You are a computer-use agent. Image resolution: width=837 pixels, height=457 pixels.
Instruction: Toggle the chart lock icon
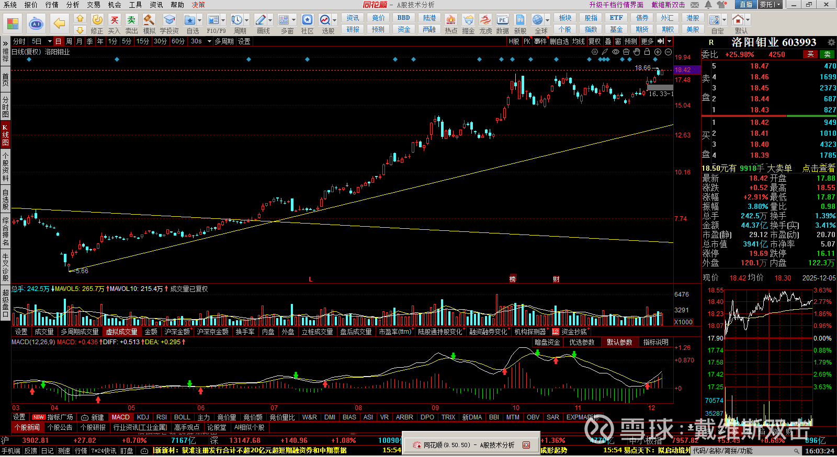coord(647,52)
